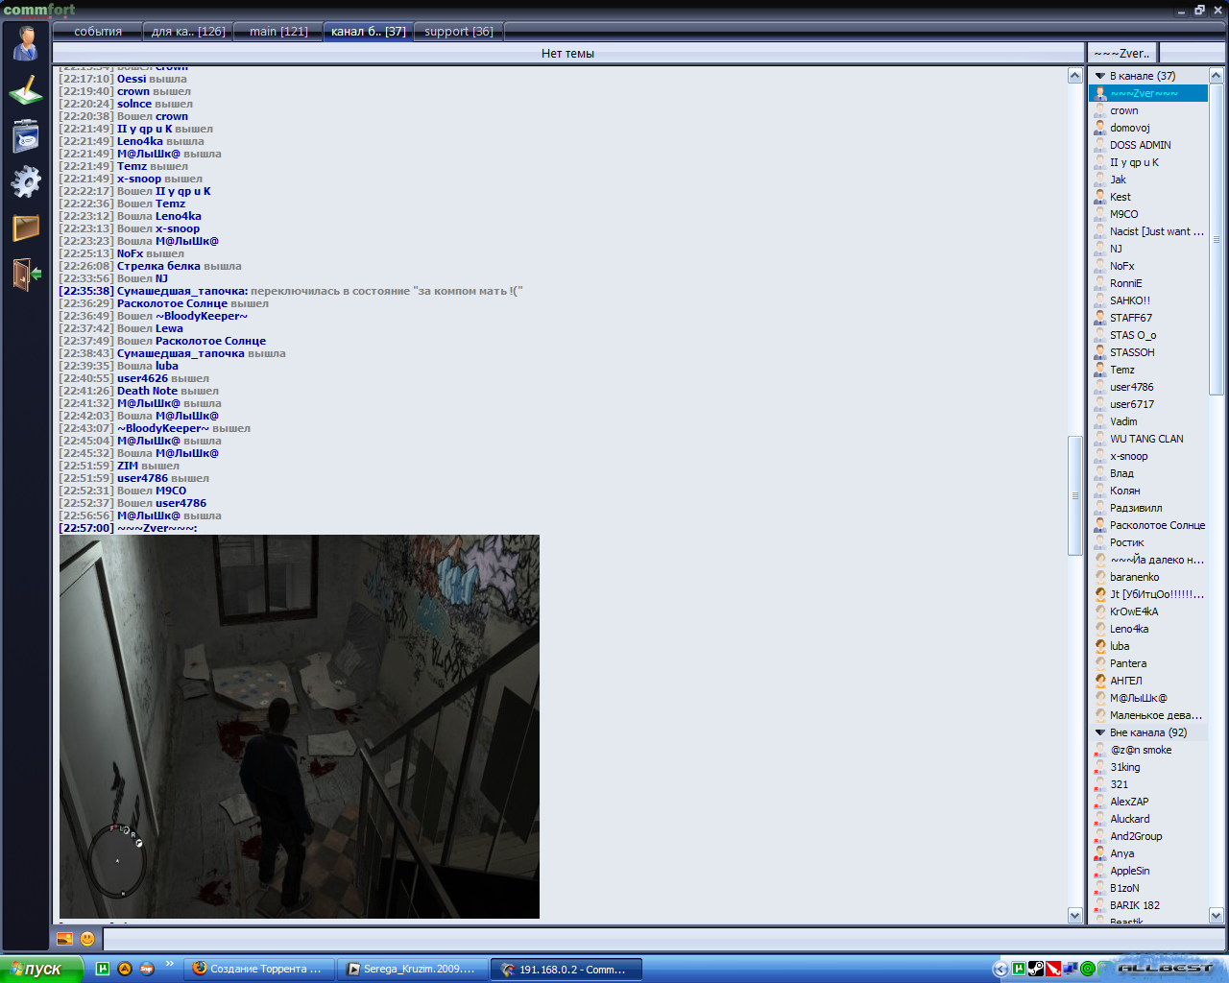Click '~BloodyKeeper~' nick at 22:36:49

click(x=202, y=316)
